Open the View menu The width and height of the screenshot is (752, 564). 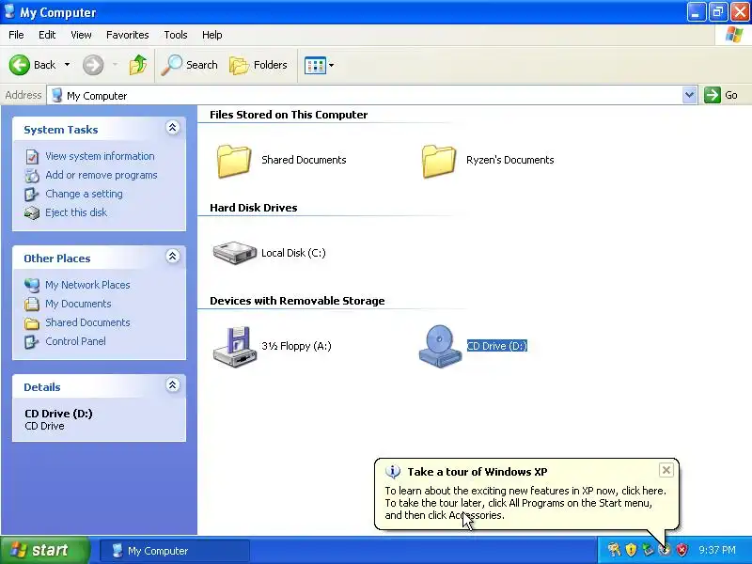[81, 35]
